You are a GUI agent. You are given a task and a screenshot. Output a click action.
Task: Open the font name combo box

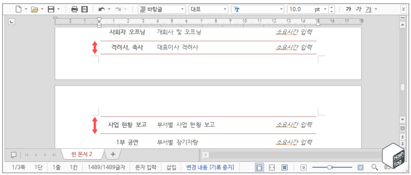point(258,9)
